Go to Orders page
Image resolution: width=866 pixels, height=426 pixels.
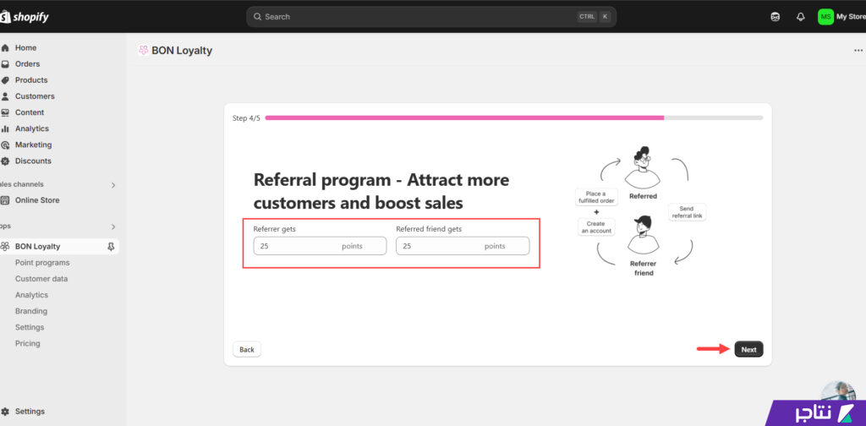(x=27, y=64)
